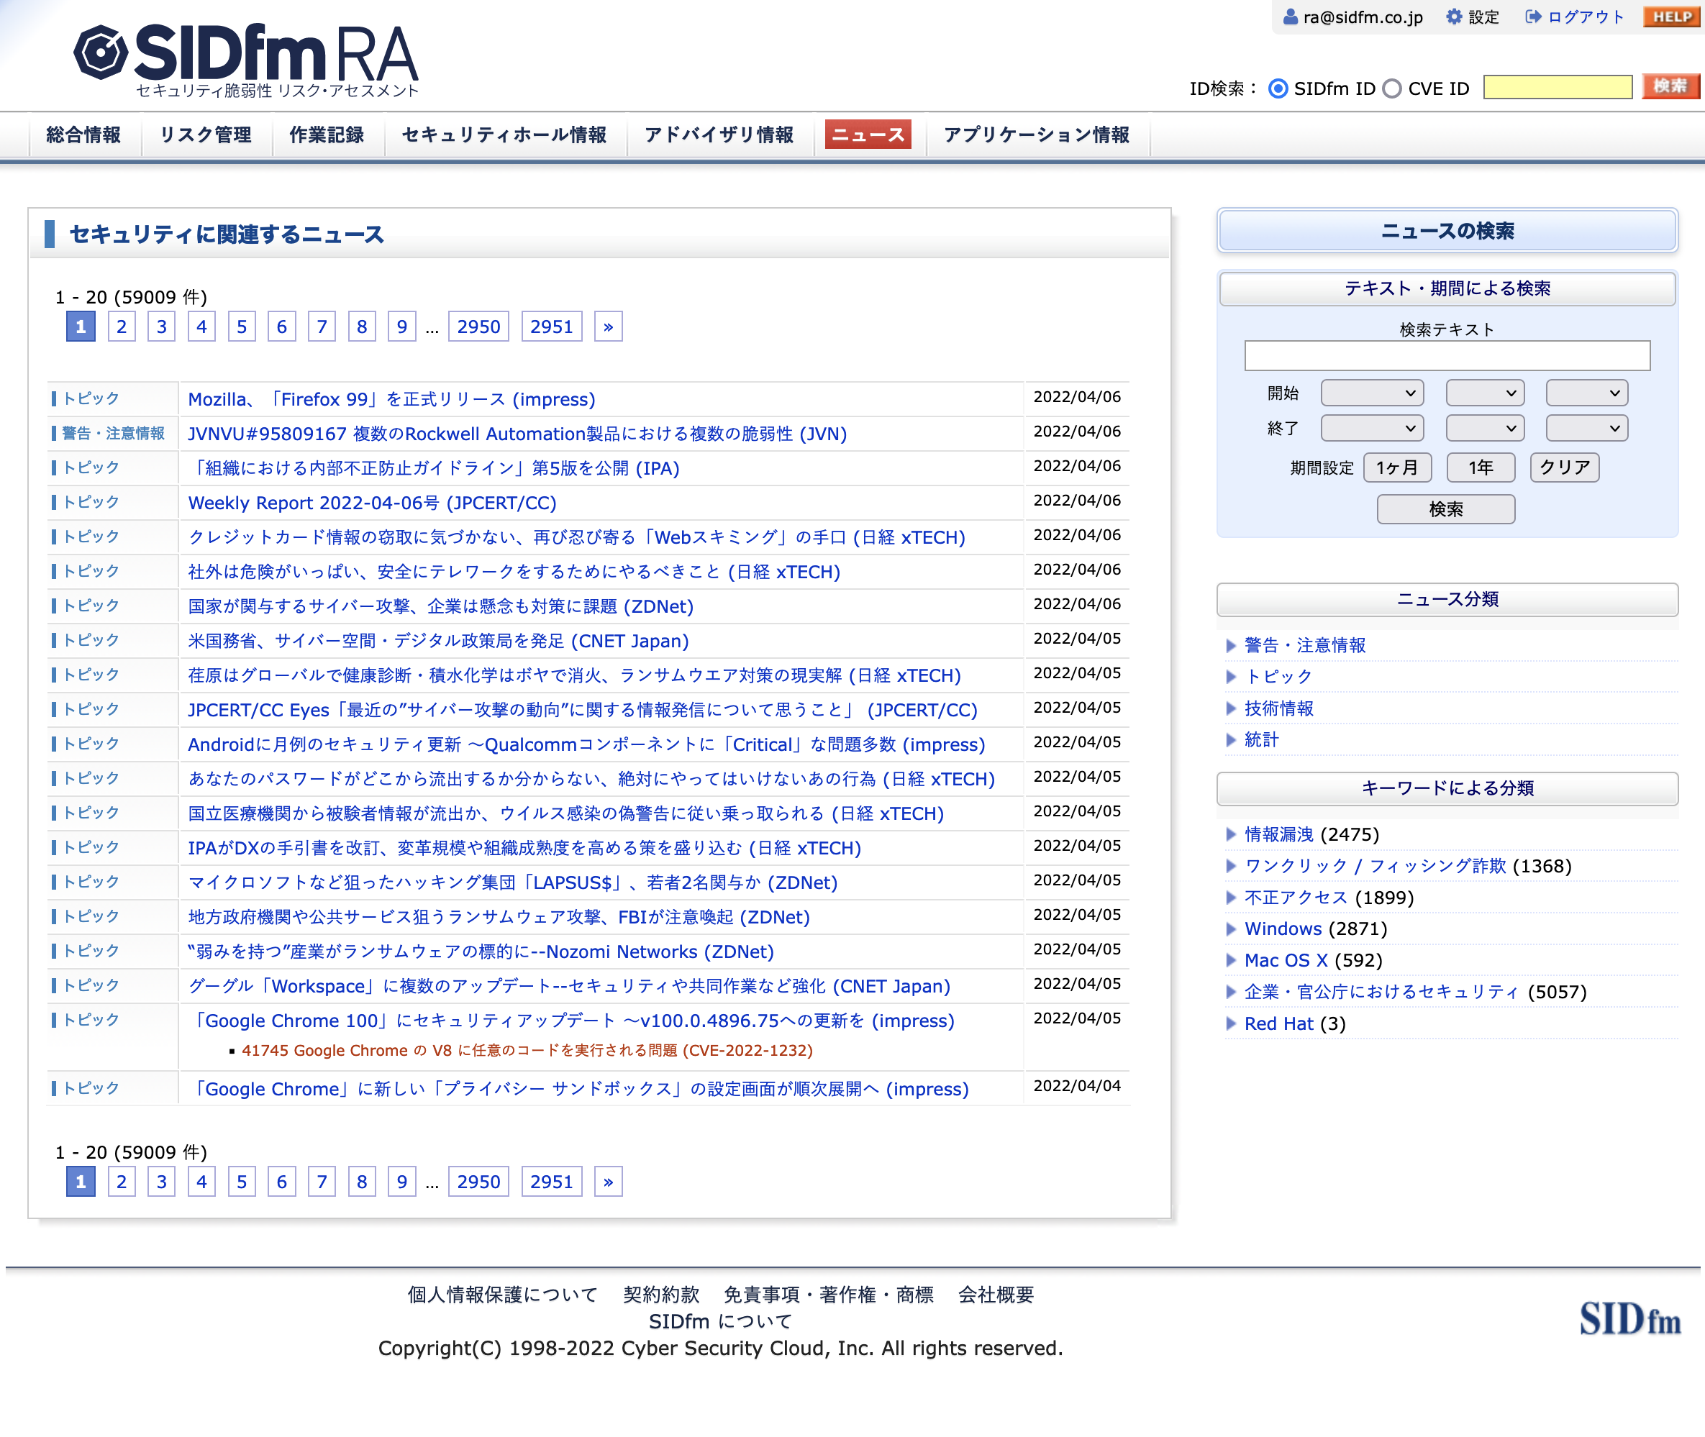Go to next page with bottom » arrow

pyautogui.click(x=609, y=1182)
